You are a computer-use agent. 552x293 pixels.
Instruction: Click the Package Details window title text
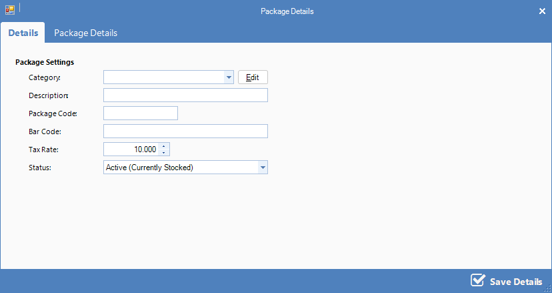(287, 11)
